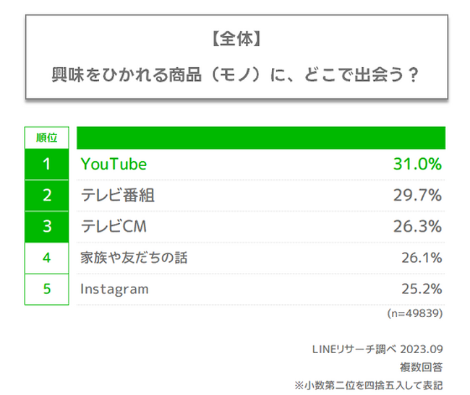Click the 25.2% value for Instagram

click(421, 289)
